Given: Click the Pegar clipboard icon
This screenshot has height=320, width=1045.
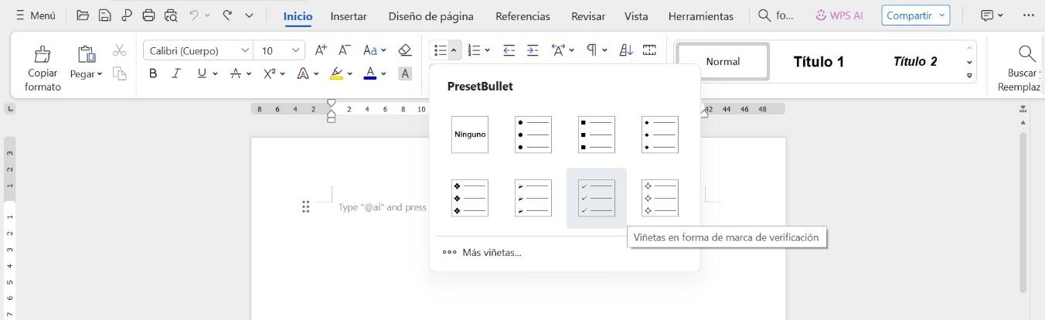Looking at the screenshot, I should [x=86, y=54].
